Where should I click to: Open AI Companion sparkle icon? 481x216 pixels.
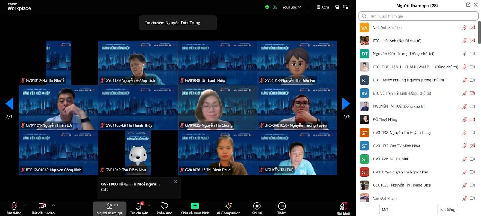tap(228, 206)
